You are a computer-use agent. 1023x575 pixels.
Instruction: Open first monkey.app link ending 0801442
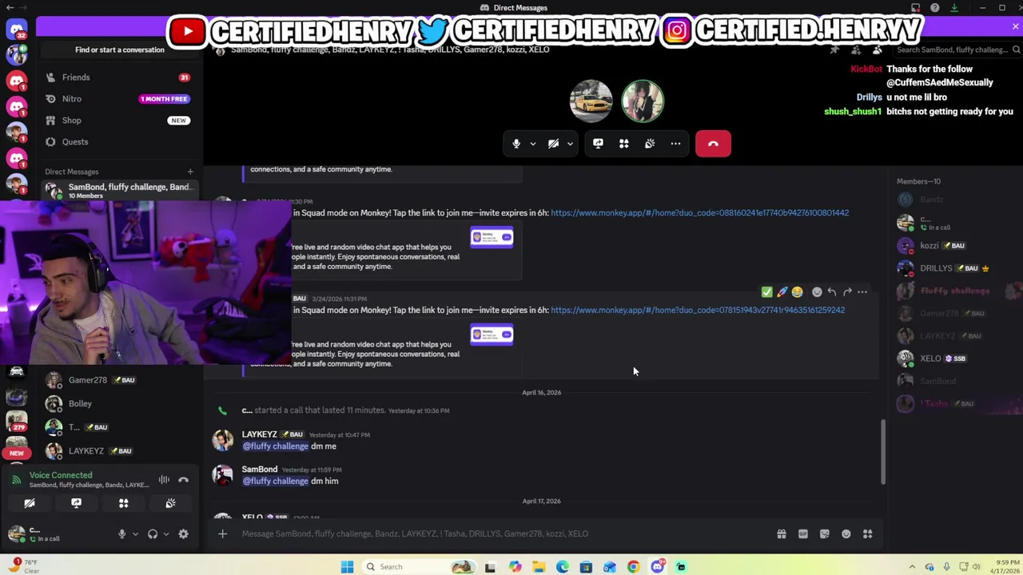tap(699, 213)
